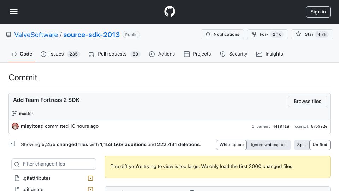Click the repository book icon
This screenshot has height=191, width=339.
8,35
